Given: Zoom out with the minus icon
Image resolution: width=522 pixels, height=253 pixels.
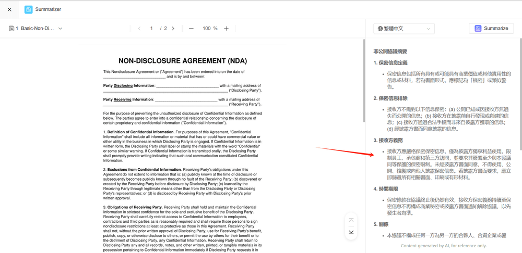Looking at the screenshot, I should (192, 29).
